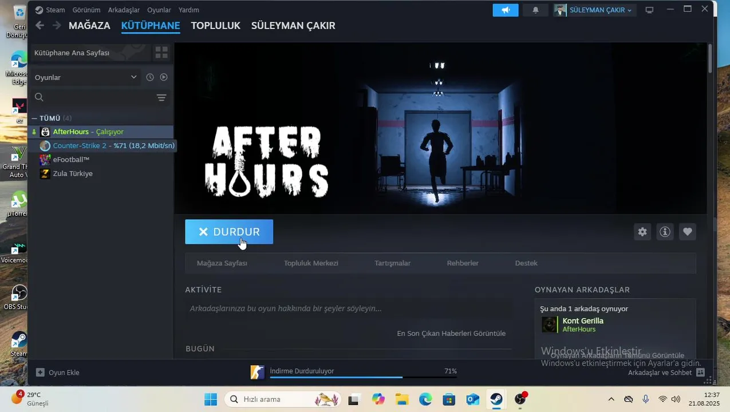Open the Görünüm menu
Image resolution: width=730 pixels, height=412 pixels.
click(x=86, y=10)
